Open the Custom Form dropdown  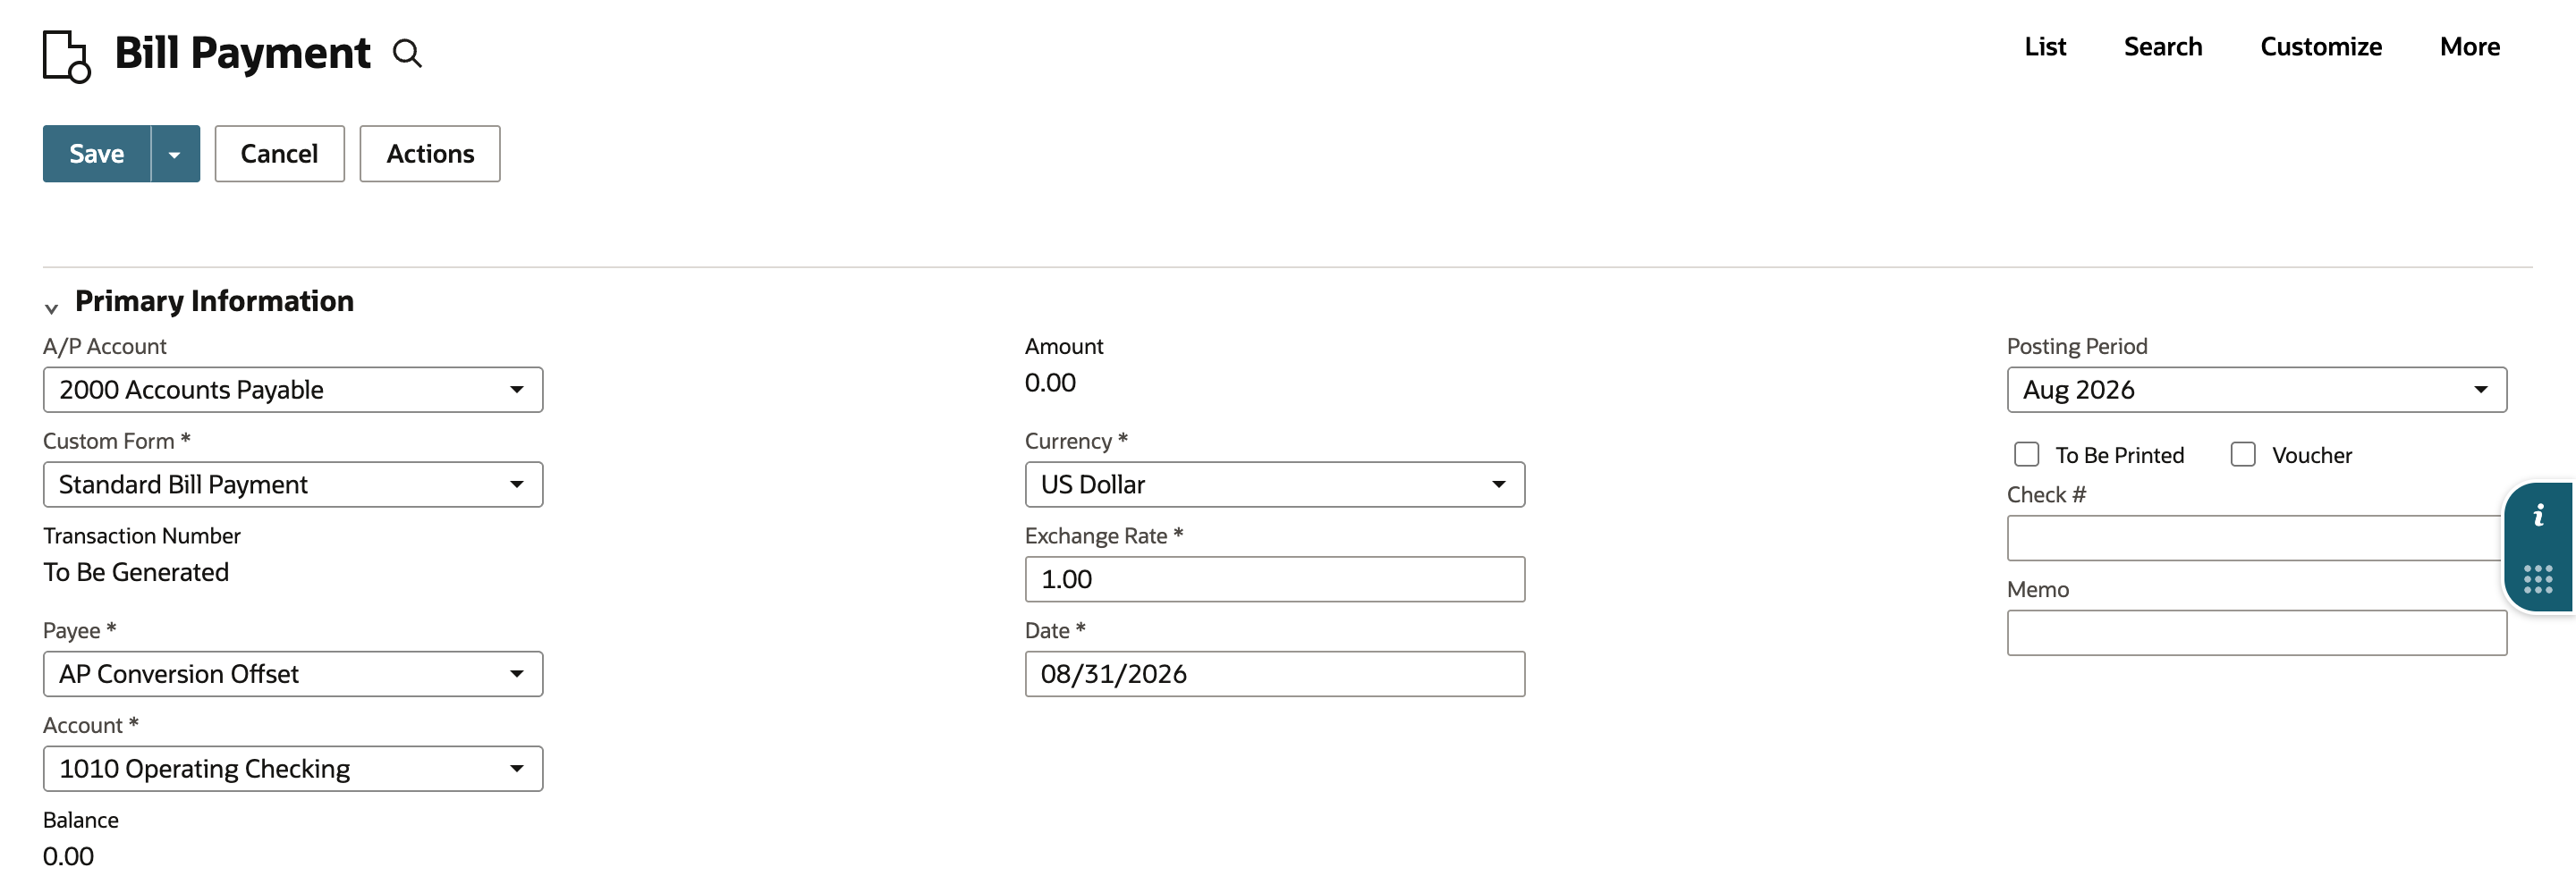(293, 484)
